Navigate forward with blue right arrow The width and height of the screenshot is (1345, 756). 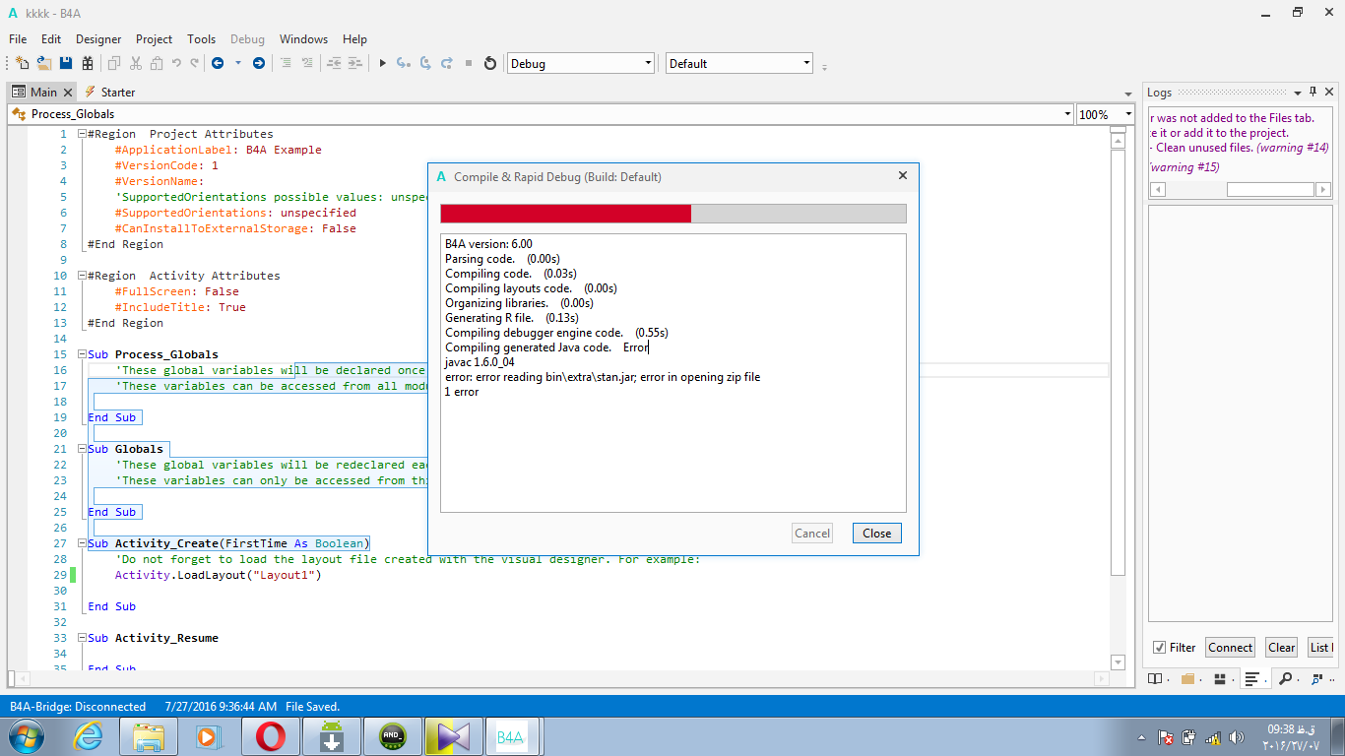click(x=259, y=63)
